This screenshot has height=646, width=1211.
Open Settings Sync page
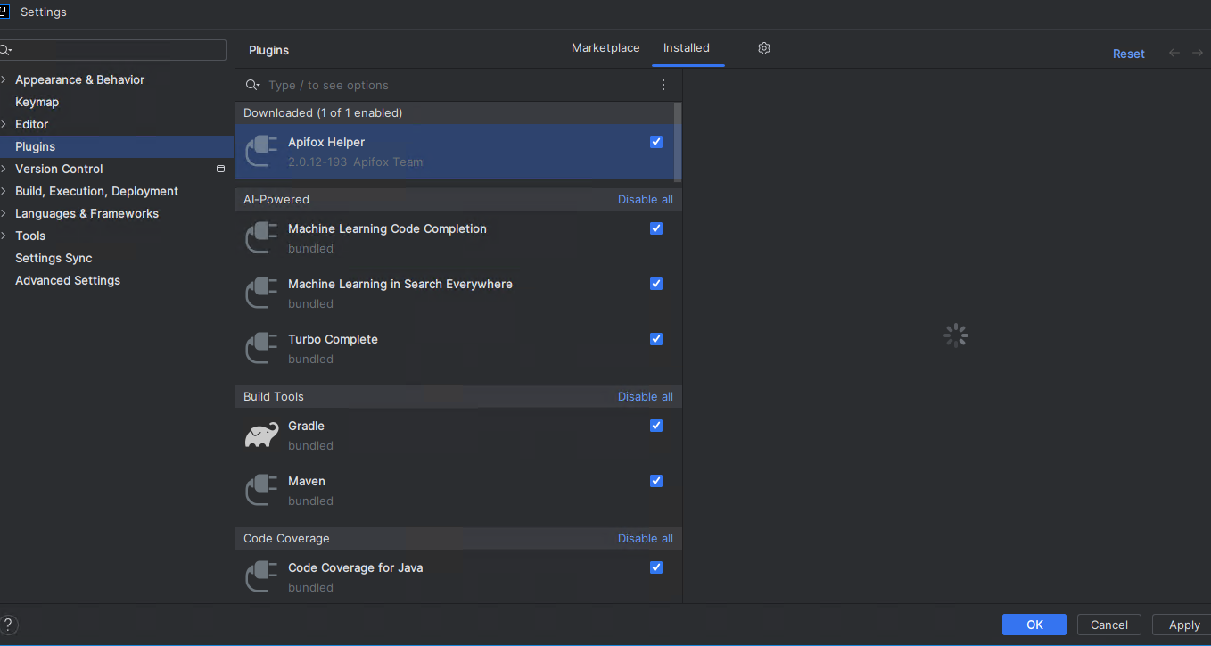click(54, 258)
